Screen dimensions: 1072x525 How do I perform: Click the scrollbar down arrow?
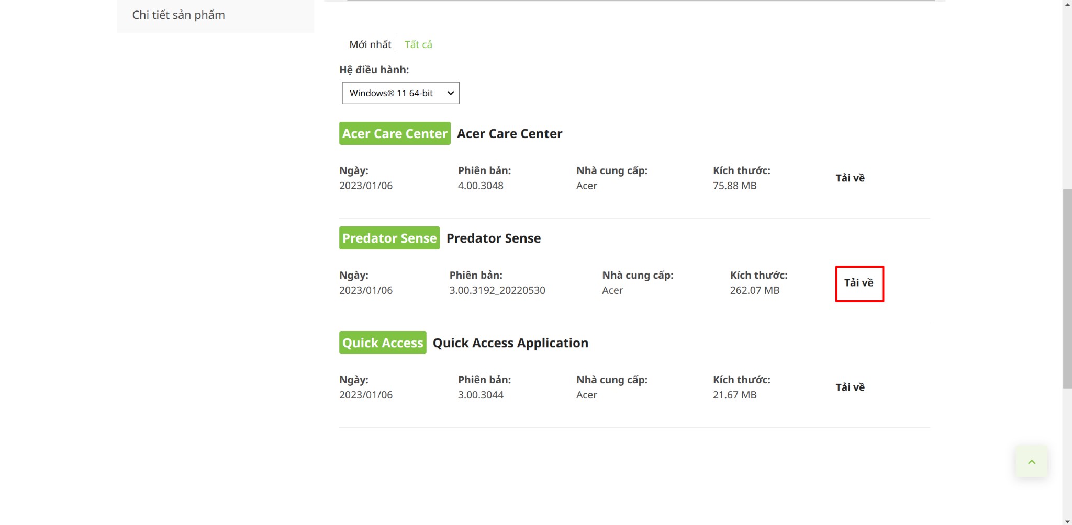pyautogui.click(x=1067, y=521)
